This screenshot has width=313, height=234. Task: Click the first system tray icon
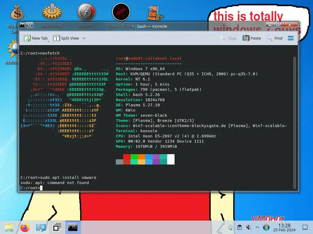[x=230, y=227]
